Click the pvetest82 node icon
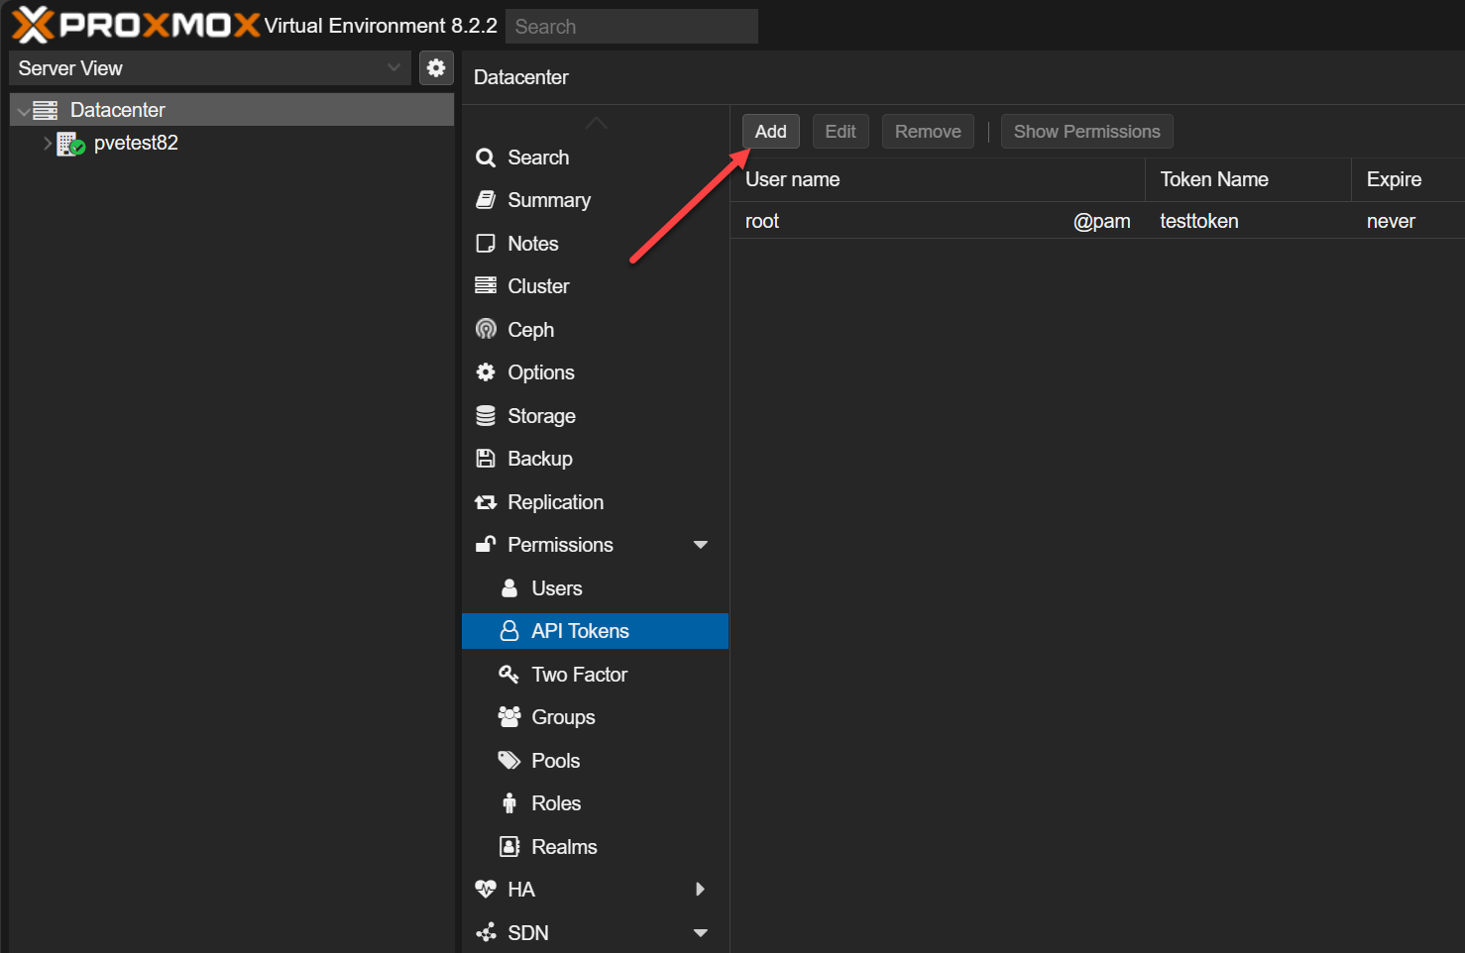 (x=70, y=144)
